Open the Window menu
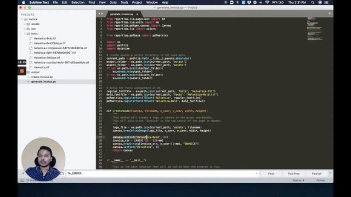This screenshot has height=197, width=351. [152, 2]
